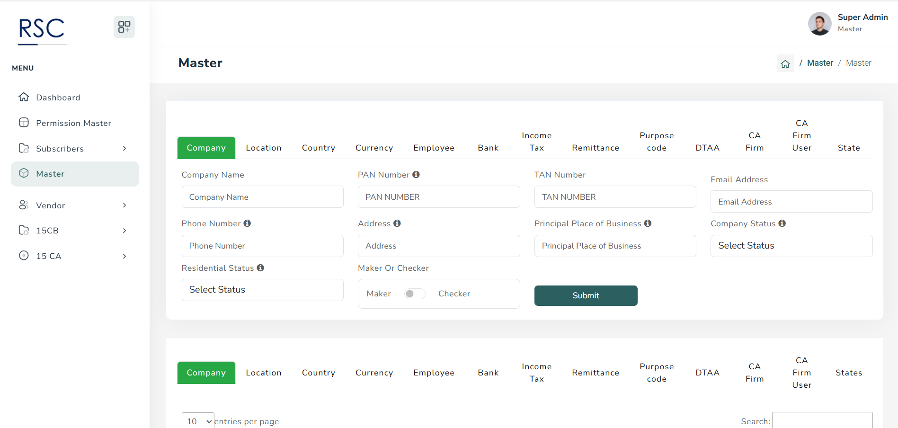898x428 pixels.
Task: Click the Company Name input field
Action: click(x=262, y=197)
